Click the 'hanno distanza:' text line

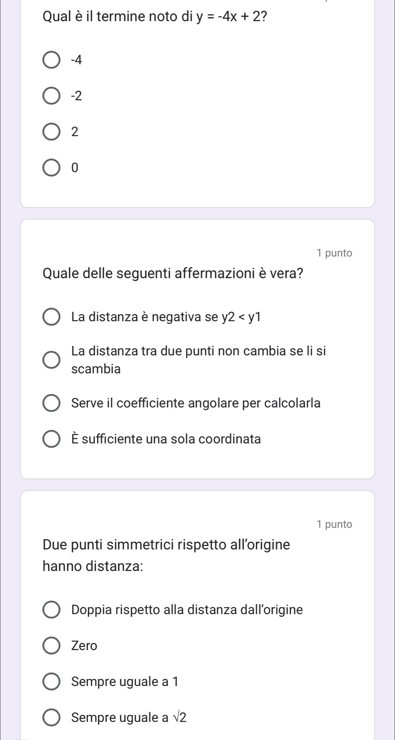pos(93,566)
